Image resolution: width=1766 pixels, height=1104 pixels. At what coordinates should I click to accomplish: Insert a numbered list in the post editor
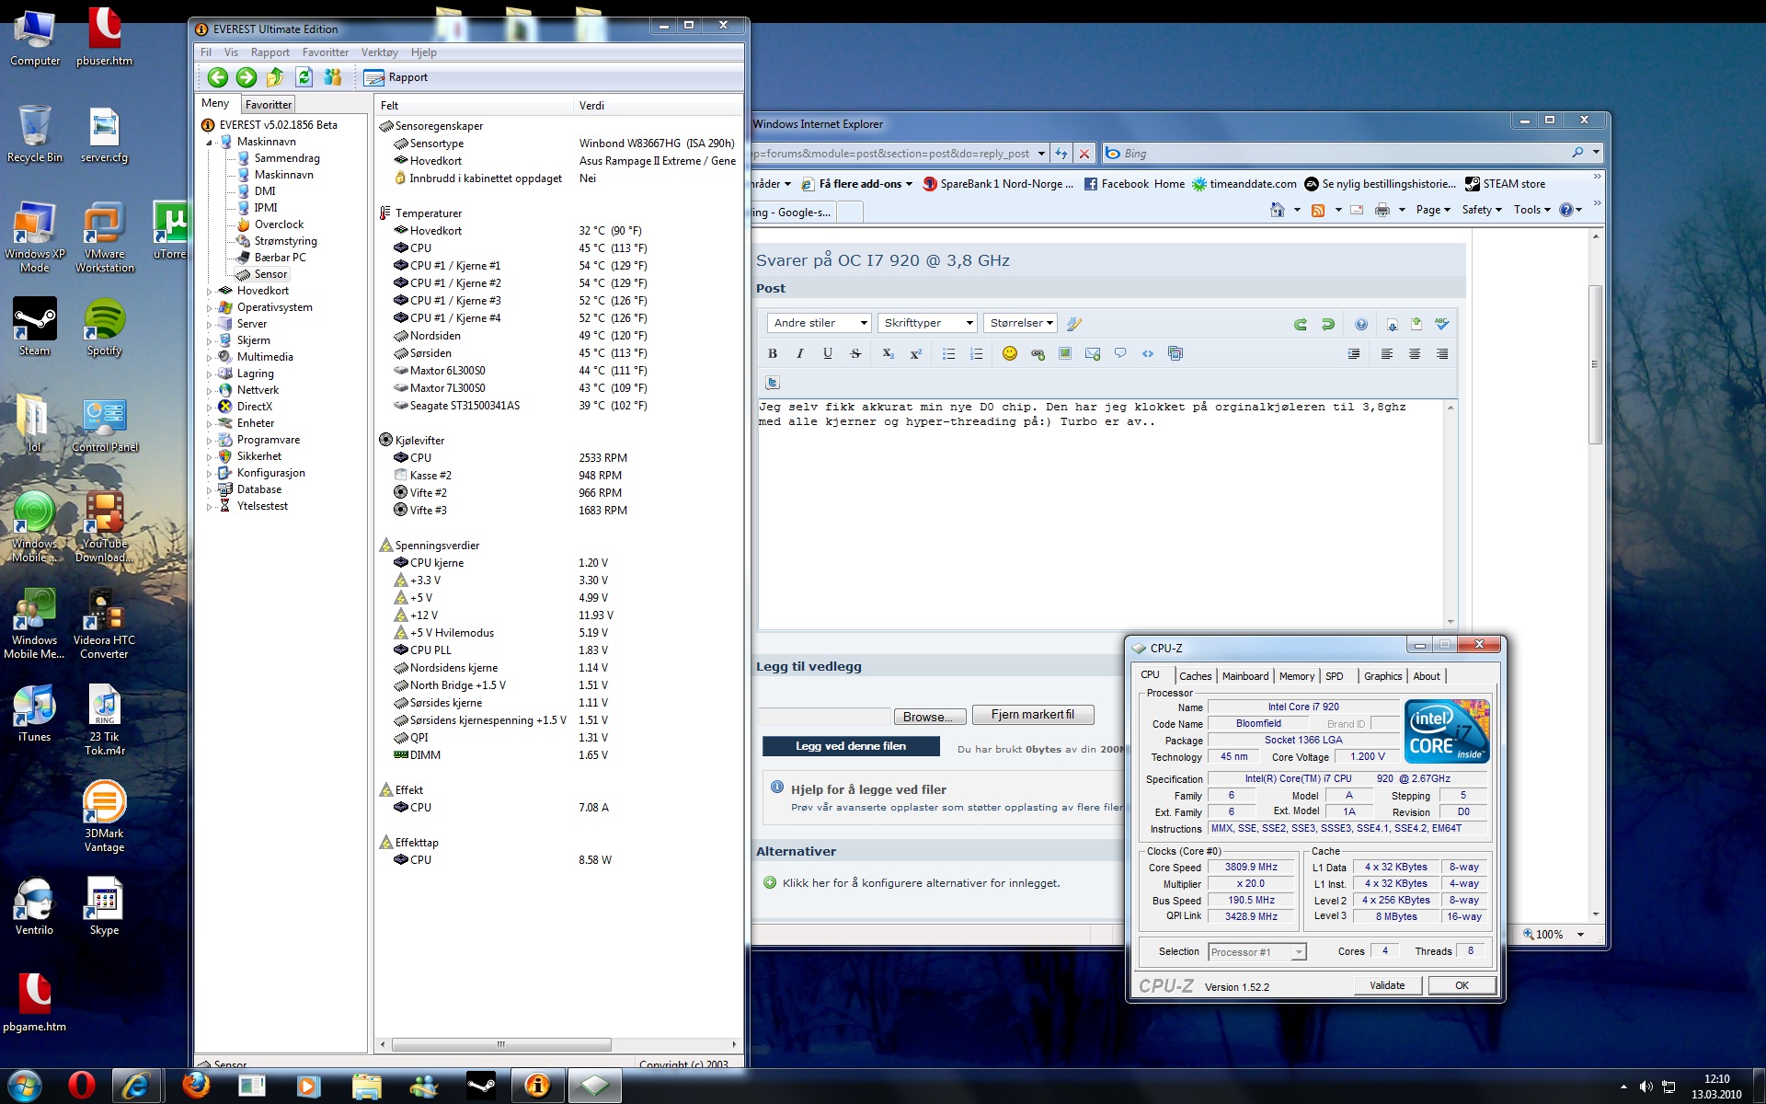point(976,353)
